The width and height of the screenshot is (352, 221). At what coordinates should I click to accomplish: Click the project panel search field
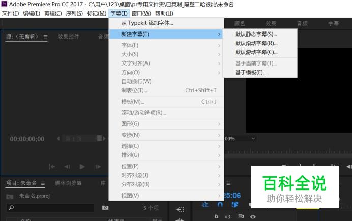[50, 208]
